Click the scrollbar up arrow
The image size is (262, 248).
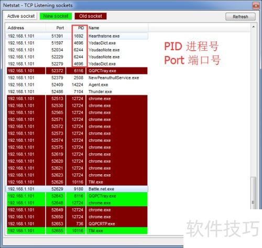pos(254,27)
